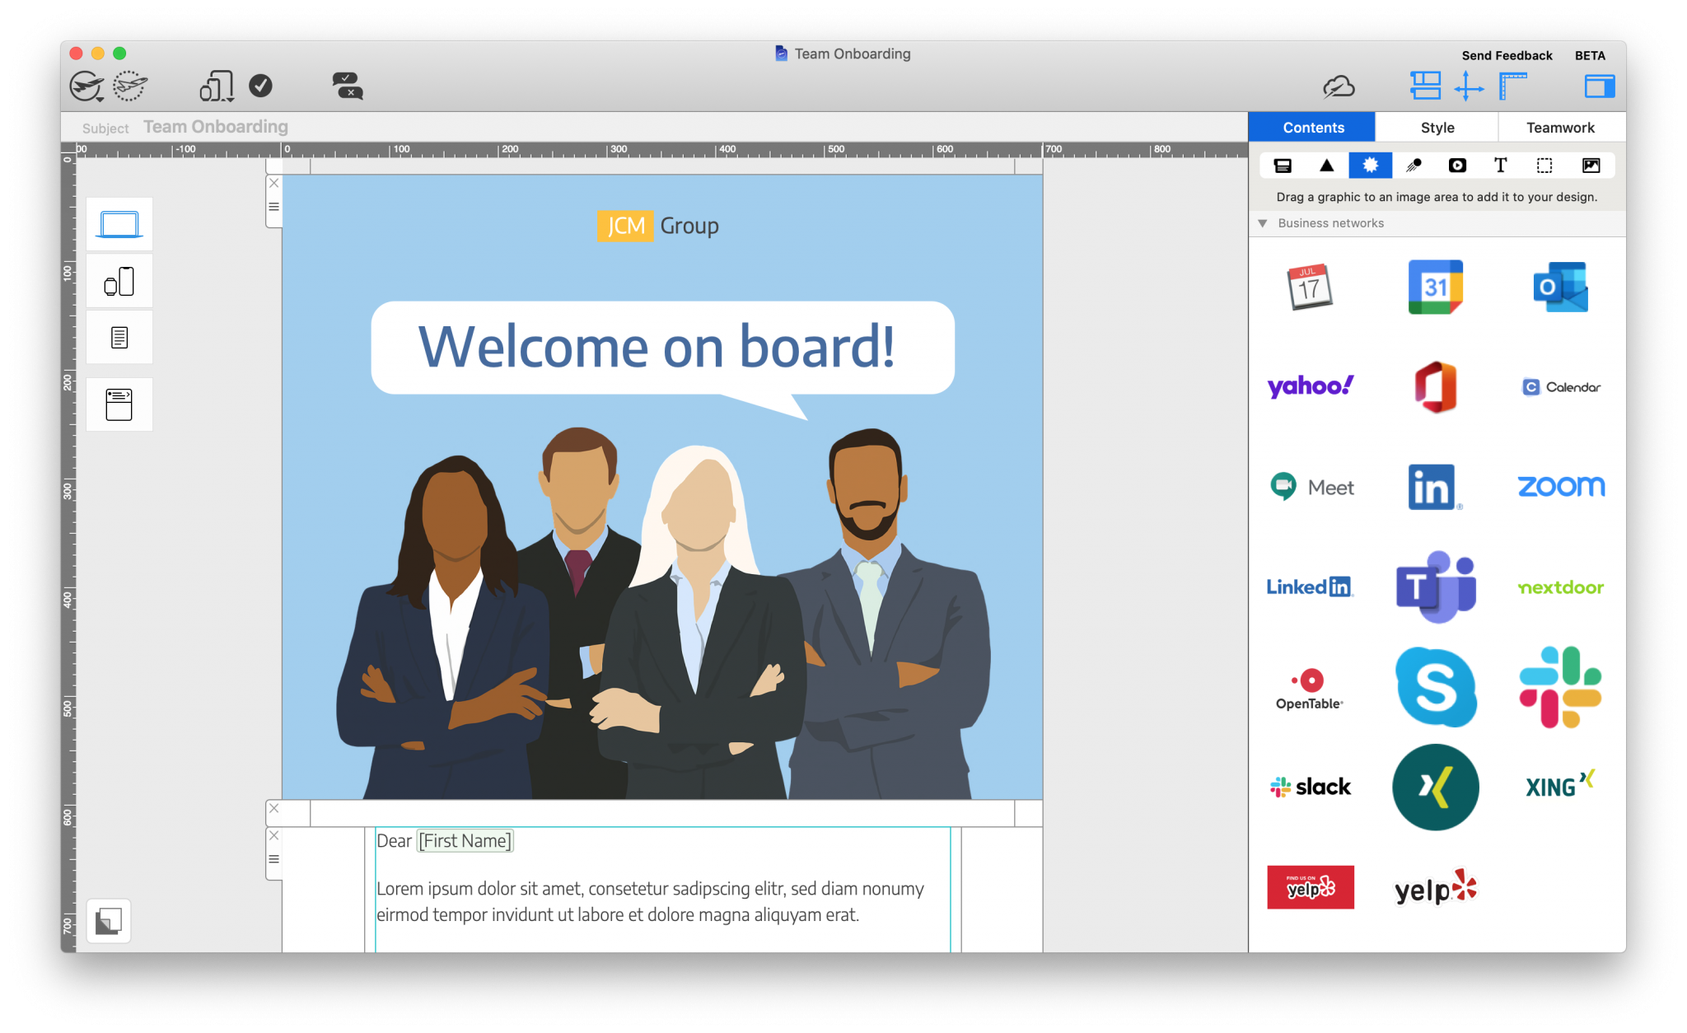Toggle the right sidebar visibility
Screen dimensions: 1687x1033
(x=1599, y=85)
